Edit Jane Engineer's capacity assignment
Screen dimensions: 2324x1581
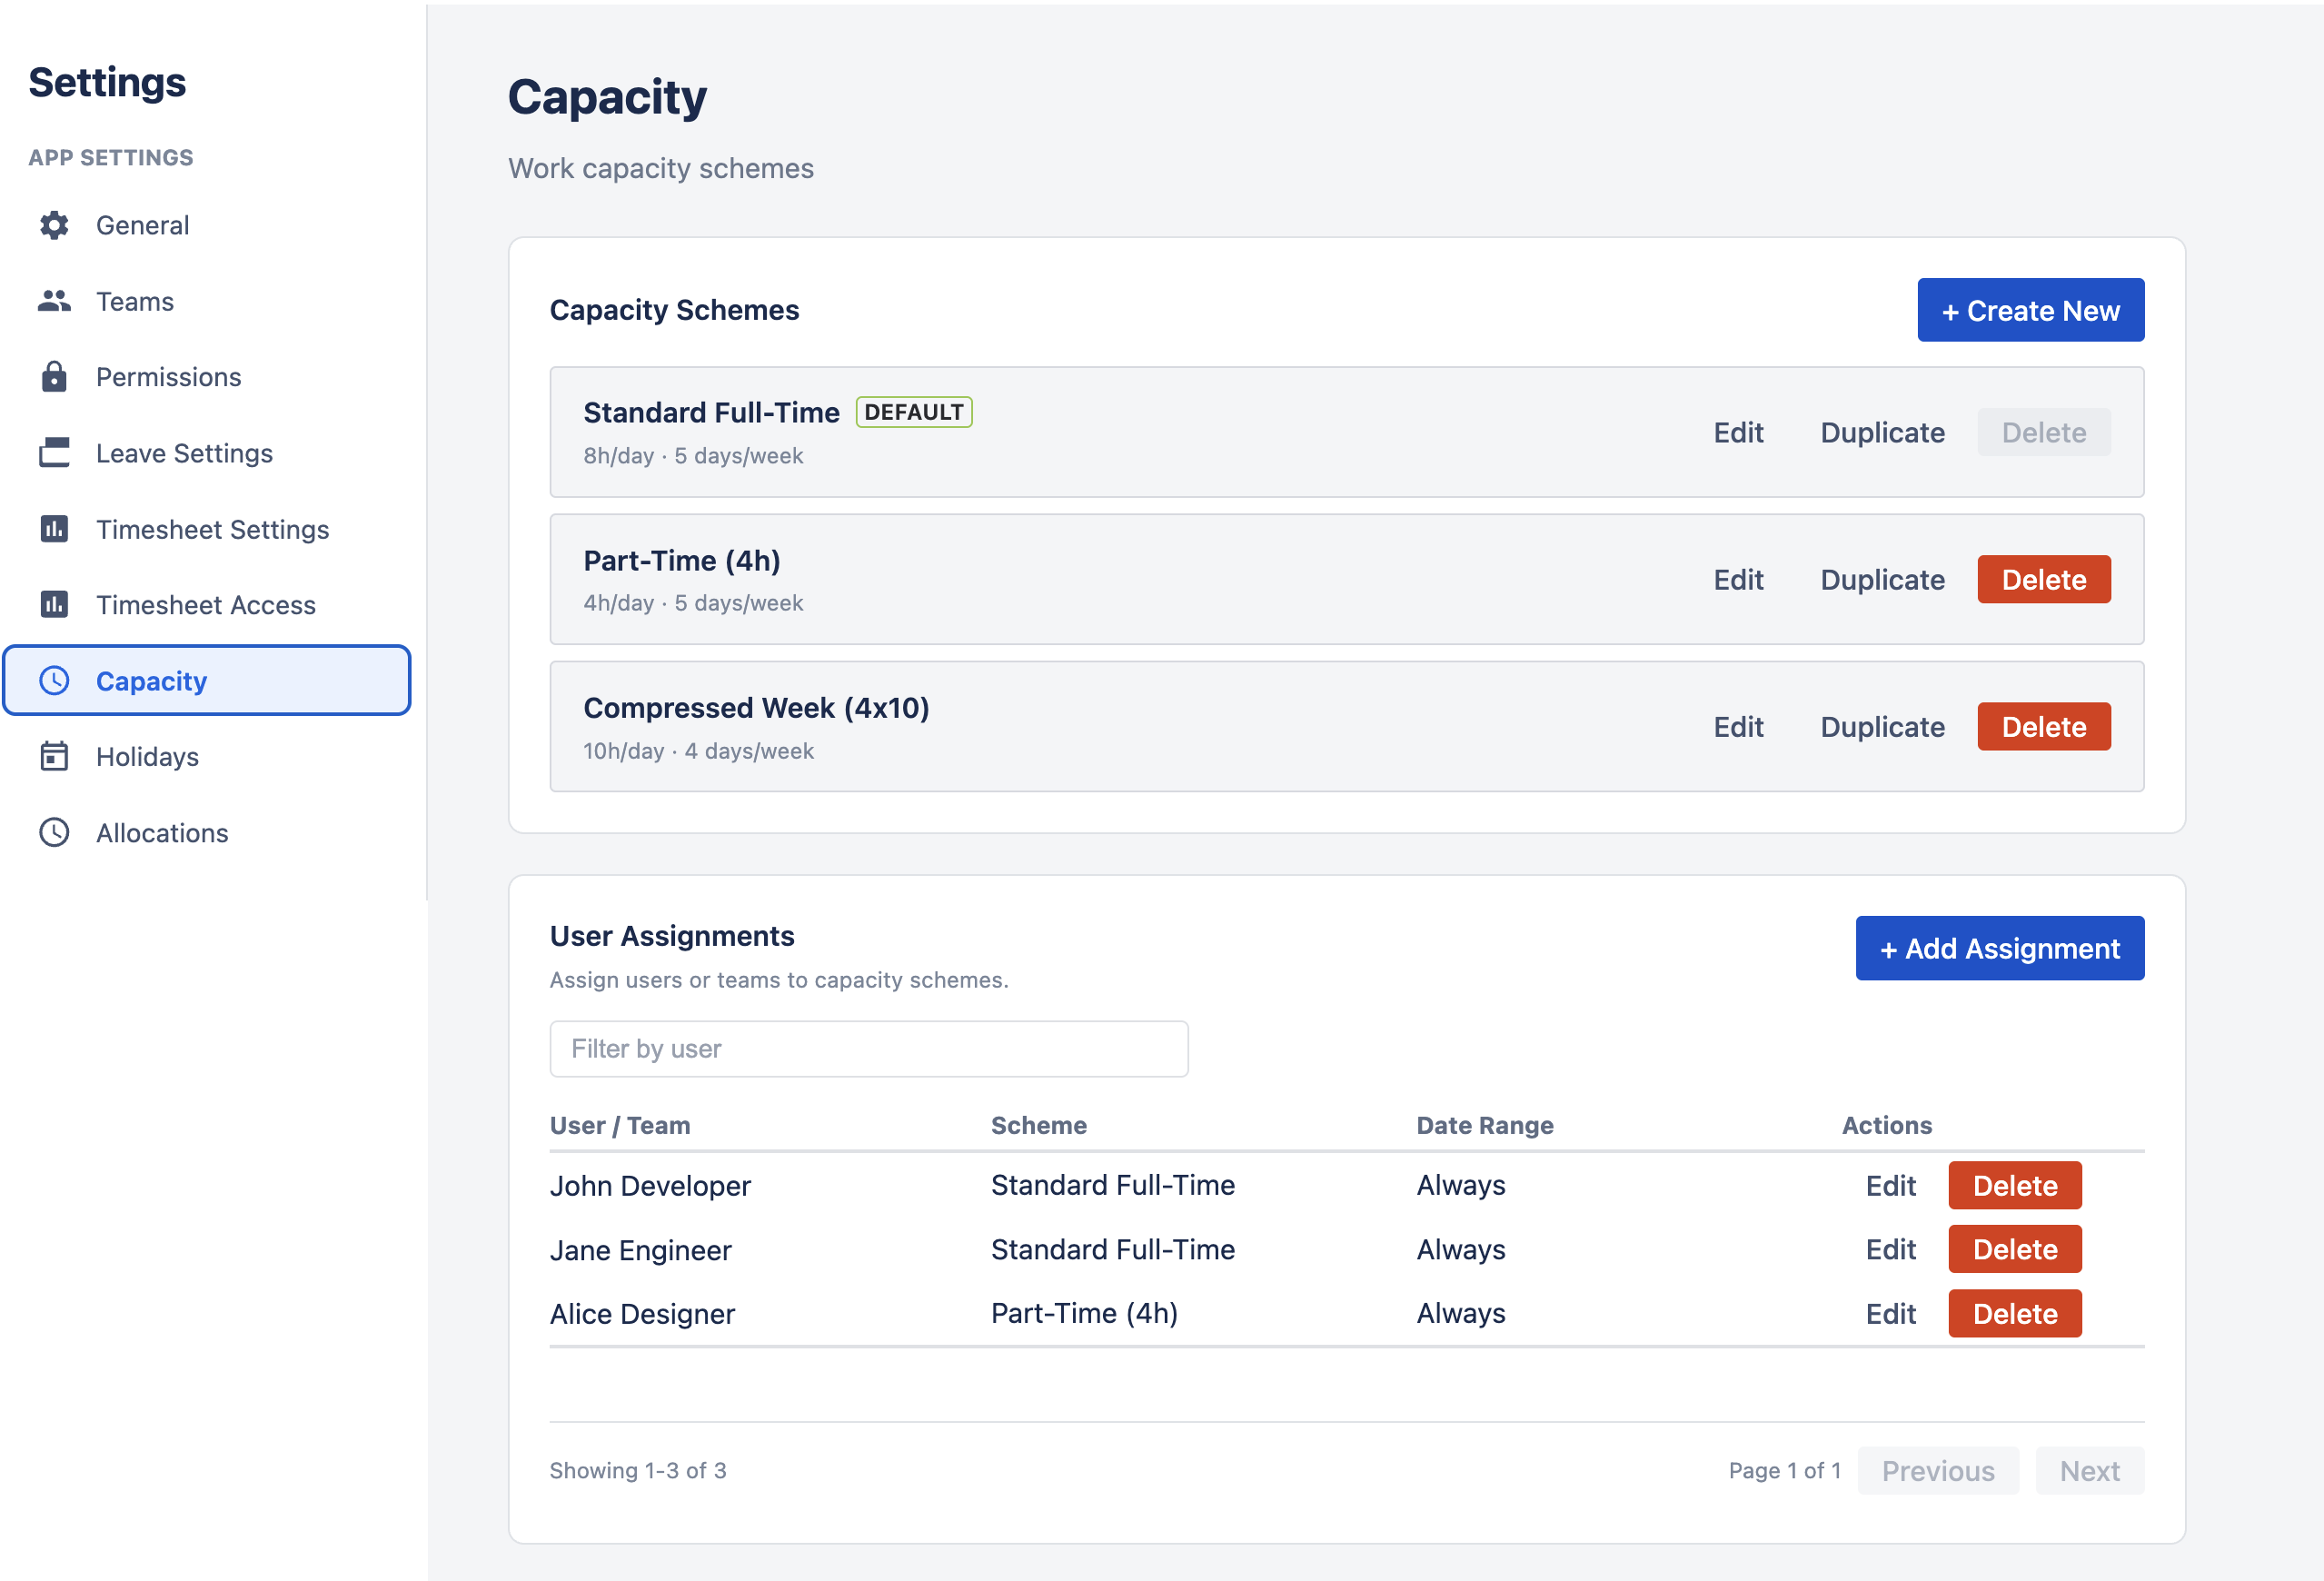click(1890, 1249)
